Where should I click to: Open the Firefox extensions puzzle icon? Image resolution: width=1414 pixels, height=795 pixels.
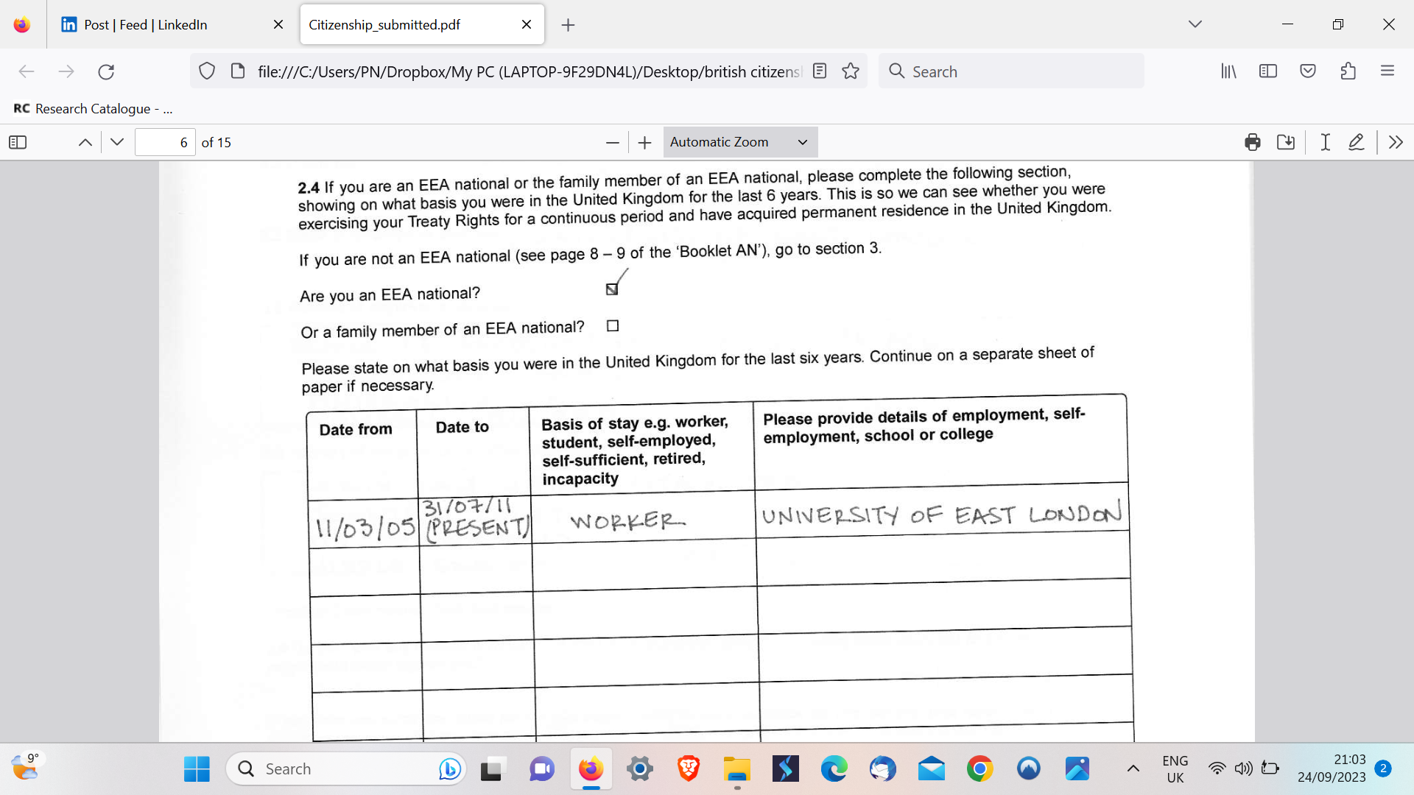pyautogui.click(x=1348, y=71)
